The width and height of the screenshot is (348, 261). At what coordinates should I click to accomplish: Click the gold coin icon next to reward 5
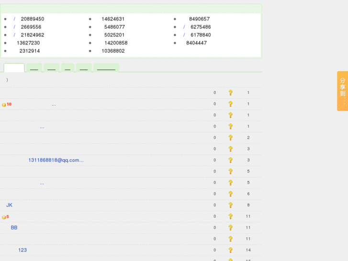tap(4, 217)
